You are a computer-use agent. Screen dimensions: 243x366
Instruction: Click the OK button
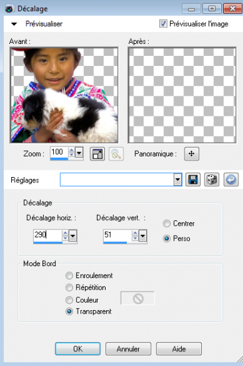coord(78,349)
